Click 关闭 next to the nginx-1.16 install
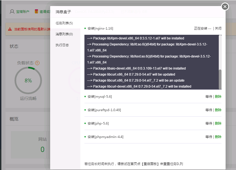Screen dimensions: 236x170 tap(218, 28)
